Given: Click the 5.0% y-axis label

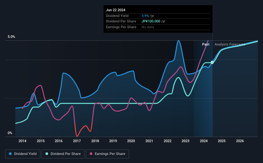Looking at the screenshot, I should coord(11,37).
